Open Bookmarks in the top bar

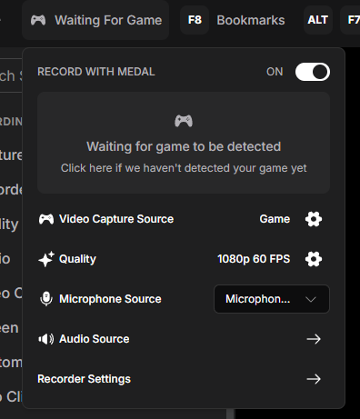coord(251,20)
